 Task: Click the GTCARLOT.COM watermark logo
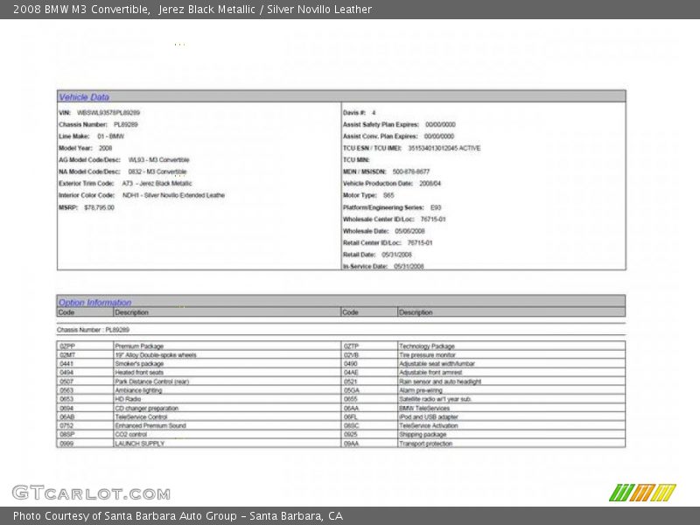coord(91,493)
